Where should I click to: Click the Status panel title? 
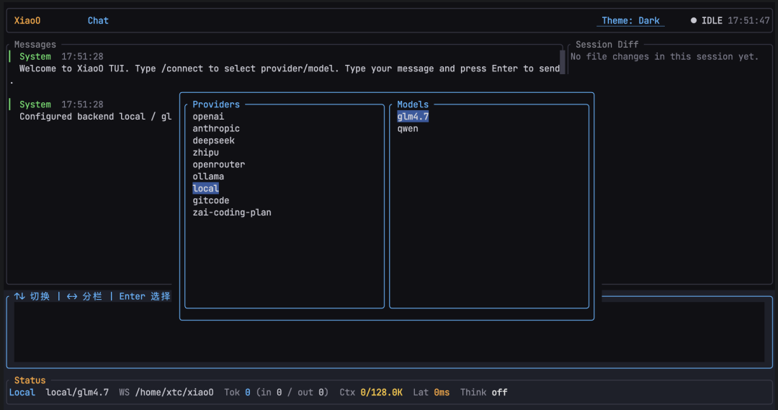click(30, 380)
